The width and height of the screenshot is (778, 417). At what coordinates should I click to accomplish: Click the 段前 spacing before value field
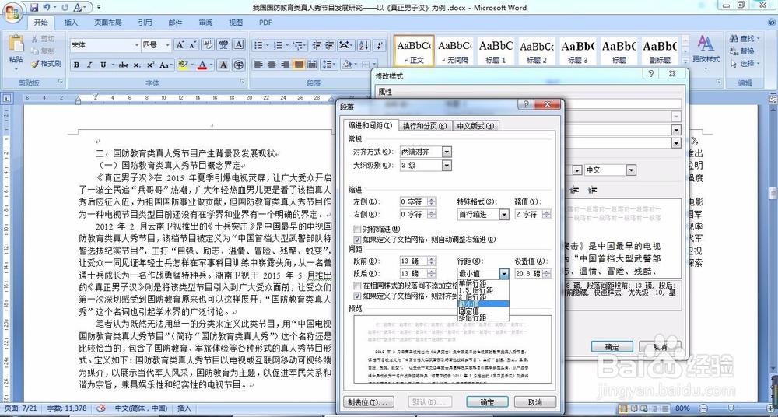pos(413,261)
